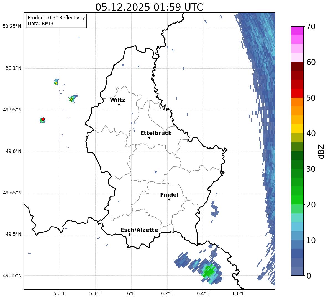Click the red dot radar echo

tap(43, 119)
